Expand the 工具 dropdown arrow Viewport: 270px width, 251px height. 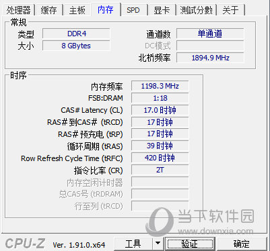[158, 244]
